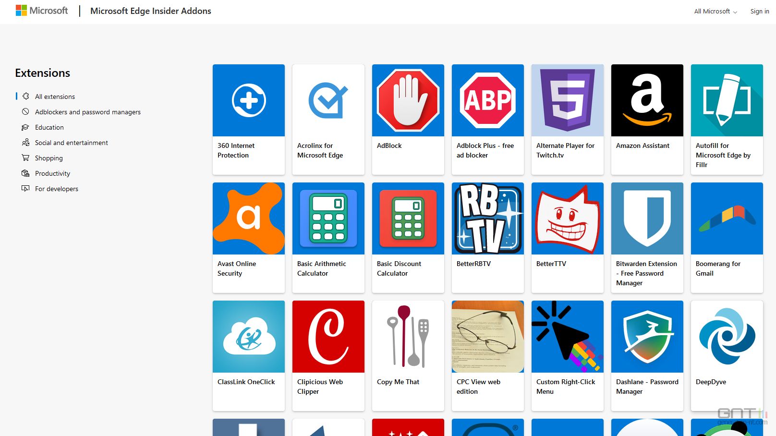Click the Education graduation cap icon

(x=25, y=127)
